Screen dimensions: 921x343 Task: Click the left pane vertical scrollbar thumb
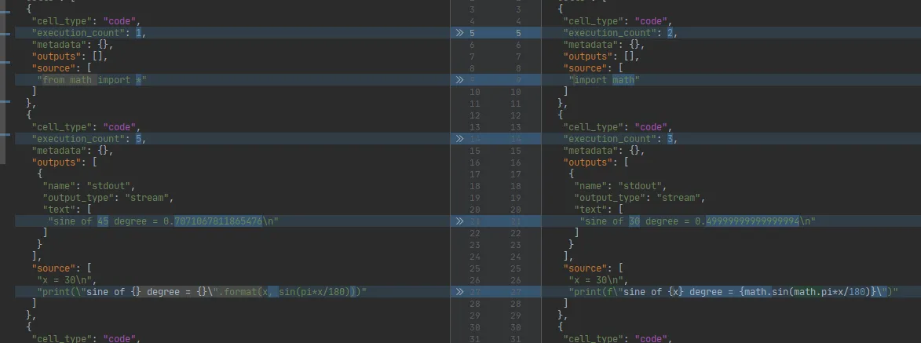(x=2, y=82)
